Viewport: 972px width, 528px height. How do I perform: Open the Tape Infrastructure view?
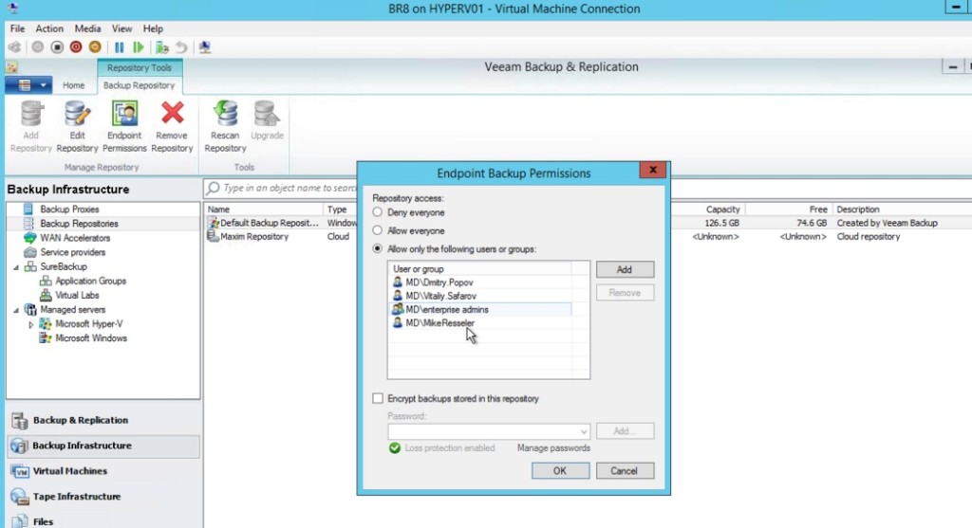tap(103, 497)
